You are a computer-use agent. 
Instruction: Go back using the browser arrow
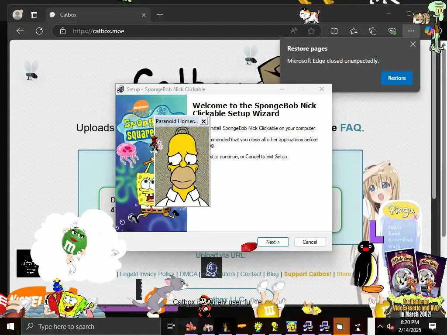20,31
